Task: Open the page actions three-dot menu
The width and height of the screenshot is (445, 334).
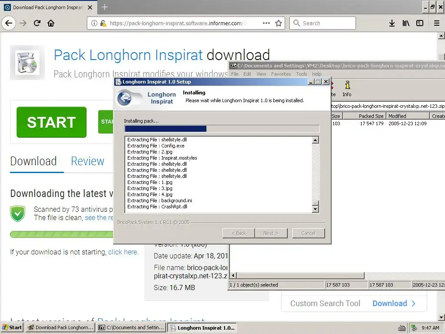Action: [266, 23]
